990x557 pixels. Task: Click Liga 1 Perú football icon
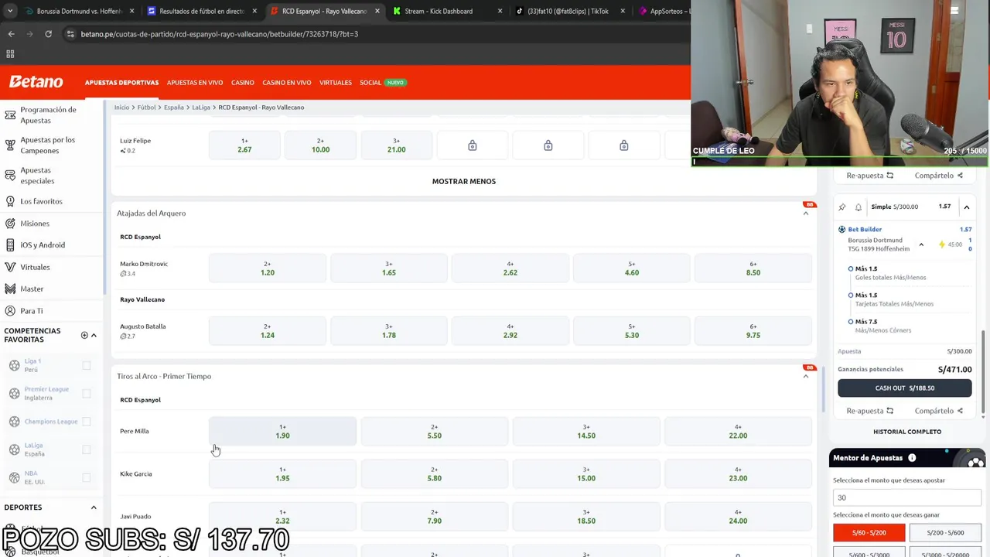pyautogui.click(x=14, y=365)
